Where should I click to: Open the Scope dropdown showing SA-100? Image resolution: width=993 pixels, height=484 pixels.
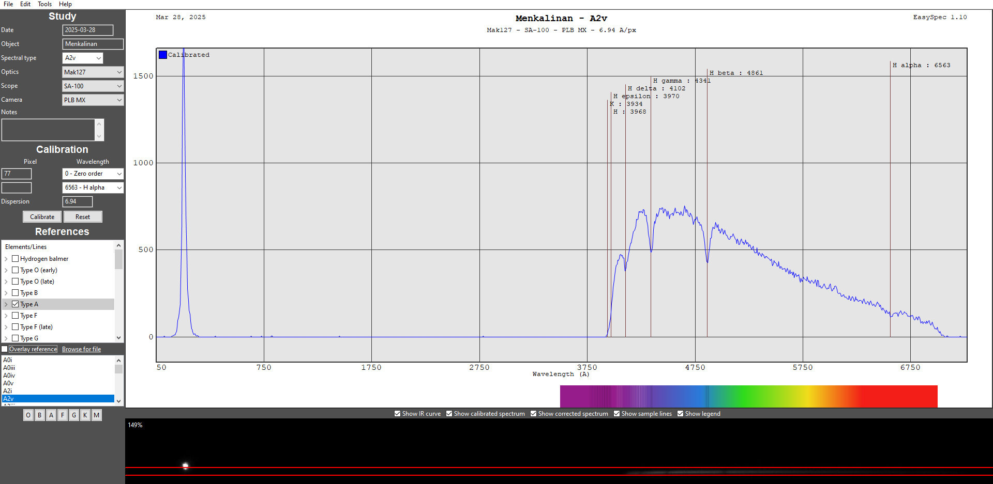click(93, 86)
